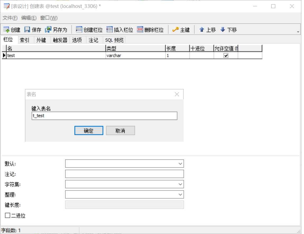Click the table design icon in title bar
The image size is (304, 234).
click(7, 6)
